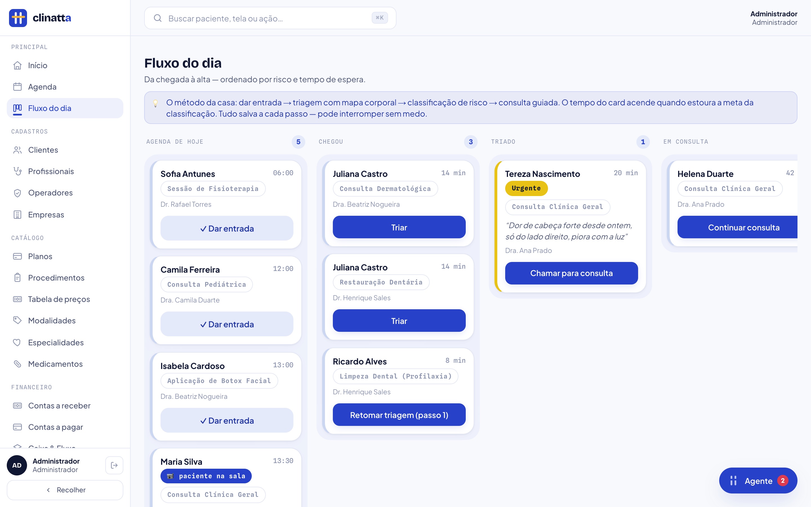Click the Agenda calendar icon
Screen dimensions: 811x507
17,87
